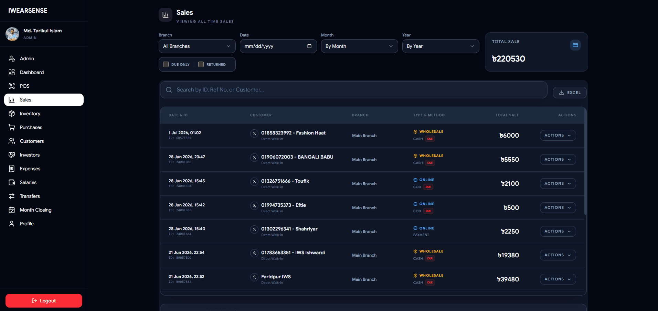Click the Expenses receipt icon
Viewport: 658px width, 311px height.
(12, 169)
